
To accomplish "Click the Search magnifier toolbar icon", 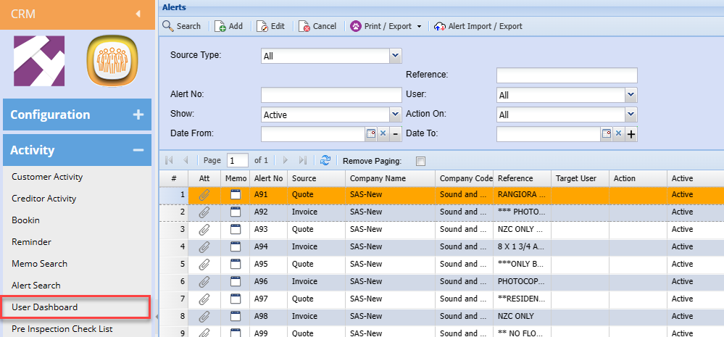I will (x=168, y=26).
